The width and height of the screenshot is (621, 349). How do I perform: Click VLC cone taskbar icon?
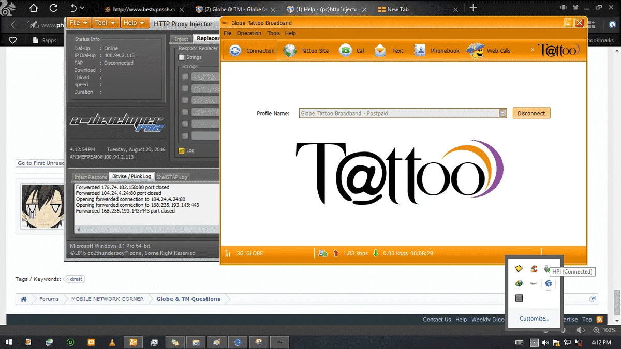[x=112, y=342]
